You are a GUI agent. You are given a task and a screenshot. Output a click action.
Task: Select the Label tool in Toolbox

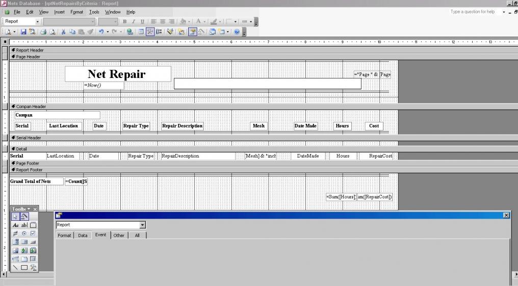coord(15,225)
